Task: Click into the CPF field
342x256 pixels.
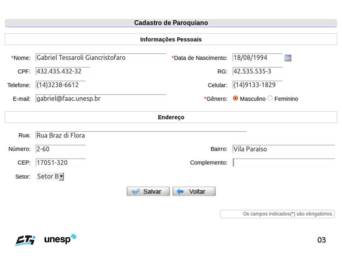Action: tap(63, 71)
